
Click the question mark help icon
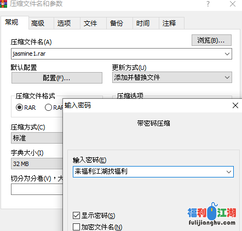[208, 4]
